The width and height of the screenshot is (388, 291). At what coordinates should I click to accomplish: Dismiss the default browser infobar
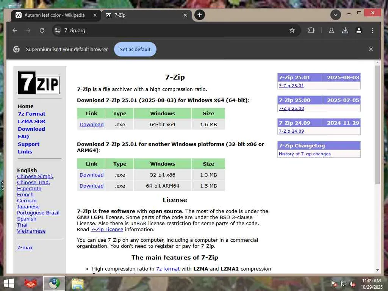click(371, 49)
